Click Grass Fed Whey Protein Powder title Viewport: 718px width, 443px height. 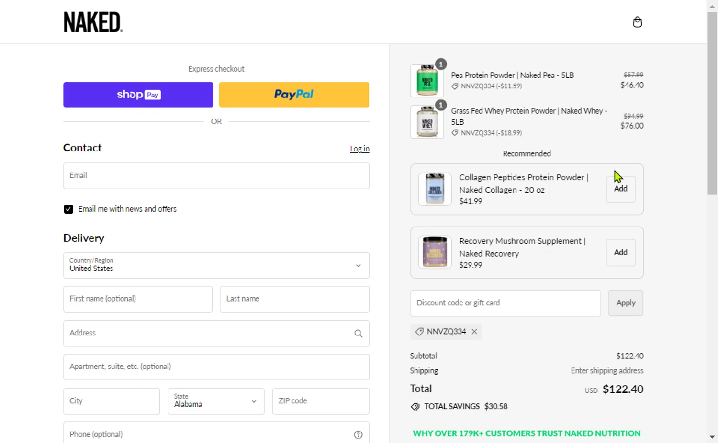(x=529, y=116)
